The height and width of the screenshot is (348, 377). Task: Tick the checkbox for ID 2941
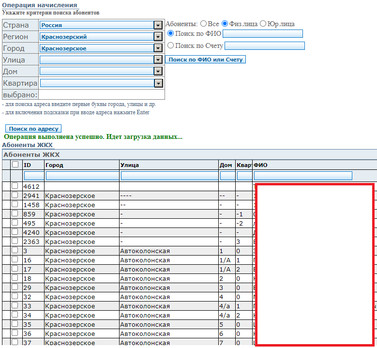pos(15,195)
